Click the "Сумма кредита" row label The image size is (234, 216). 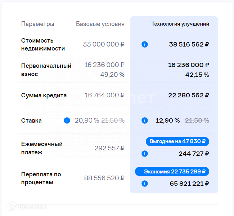tap(44, 95)
